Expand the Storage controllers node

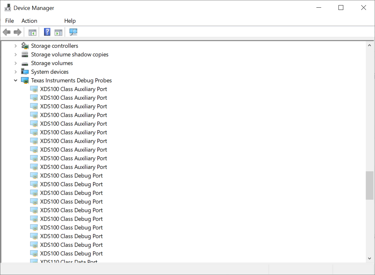click(16, 46)
